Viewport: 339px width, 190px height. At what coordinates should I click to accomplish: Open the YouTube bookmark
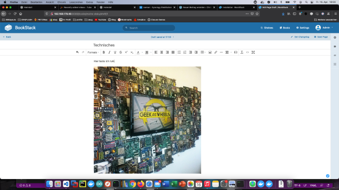[100, 19]
